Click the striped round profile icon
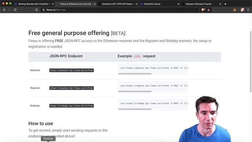Viewport: 252px width, 142px height. 243,10
